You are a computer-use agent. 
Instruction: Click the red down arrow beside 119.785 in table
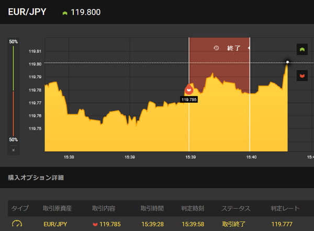pyautogui.click(x=95, y=224)
